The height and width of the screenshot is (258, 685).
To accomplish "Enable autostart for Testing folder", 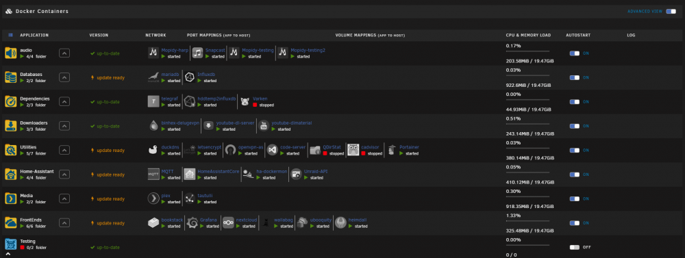I will point(575,247).
